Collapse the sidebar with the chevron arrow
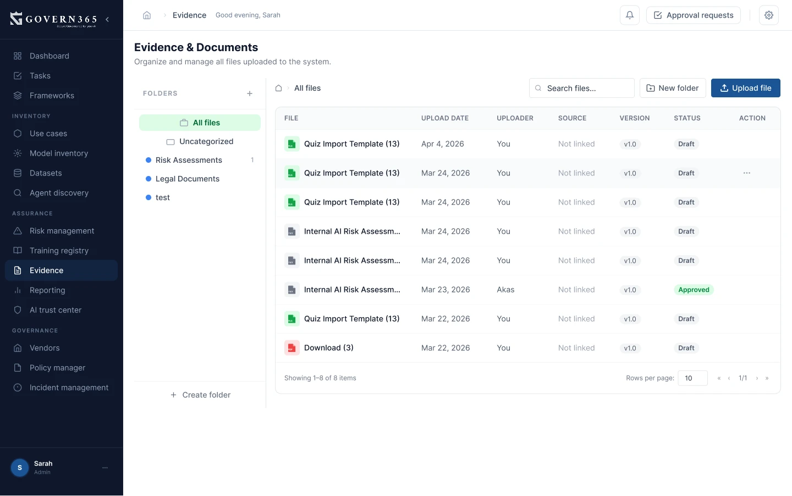The height and width of the screenshot is (496, 792). pos(107,19)
